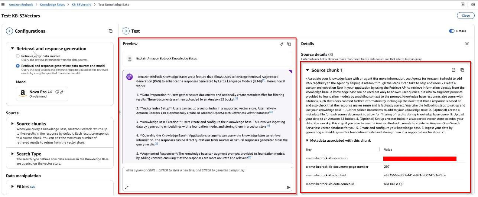
Task: Click the 'Source details (8)' heading
Action: click(317, 55)
